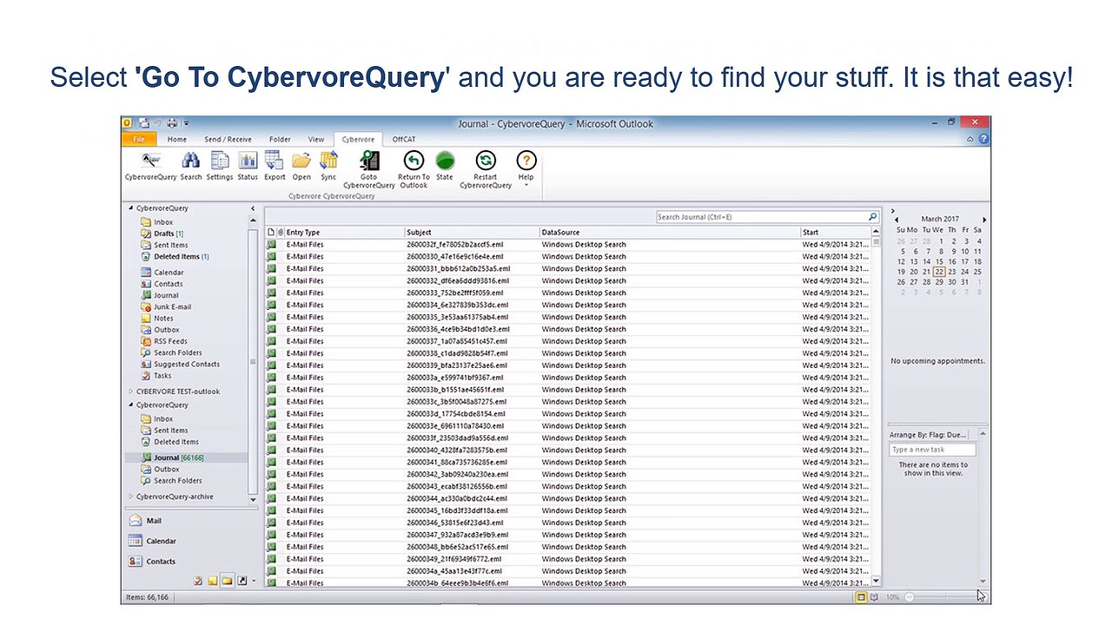Sort the list by Entry Type column header

click(x=344, y=233)
